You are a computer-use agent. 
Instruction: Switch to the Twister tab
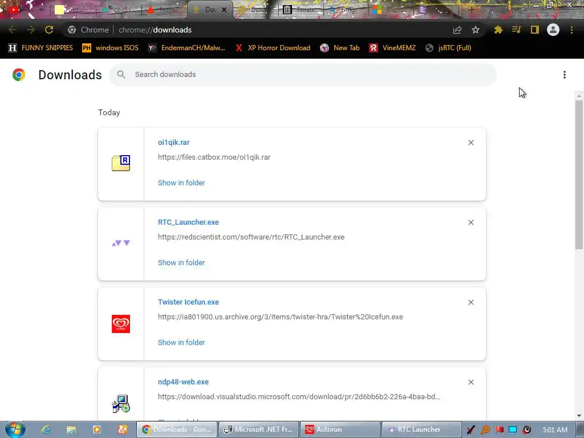[301, 10]
